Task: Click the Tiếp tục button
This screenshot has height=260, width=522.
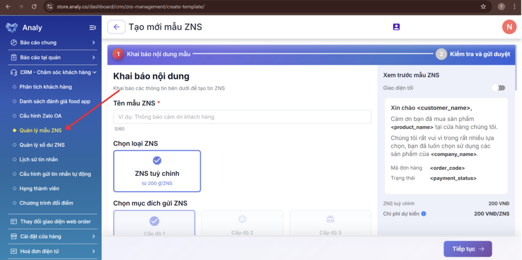Action: coord(467,249)
